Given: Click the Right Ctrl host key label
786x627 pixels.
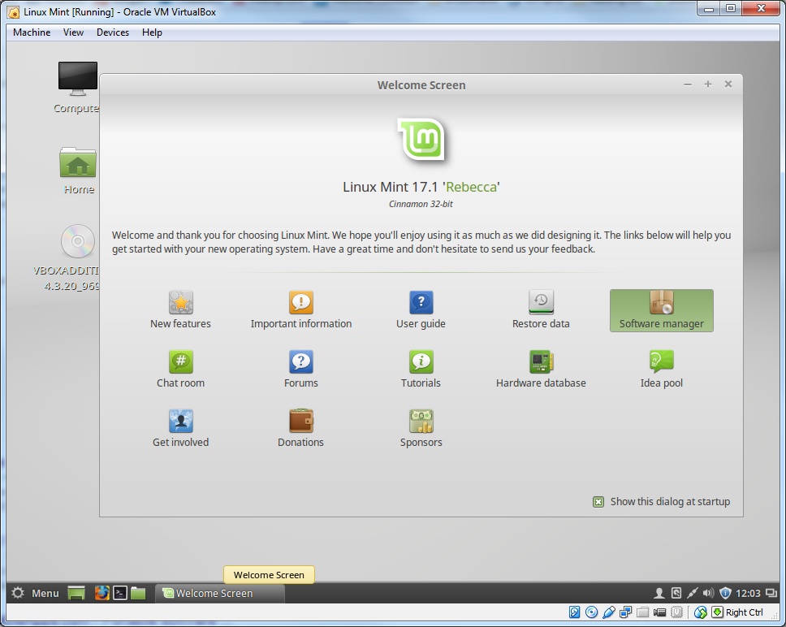Looking at the screenshot, I should tap(745, 612).
